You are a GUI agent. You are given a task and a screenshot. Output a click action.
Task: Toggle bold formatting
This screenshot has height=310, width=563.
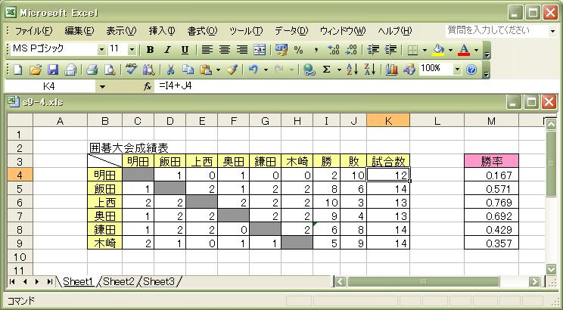click(150, 50)
